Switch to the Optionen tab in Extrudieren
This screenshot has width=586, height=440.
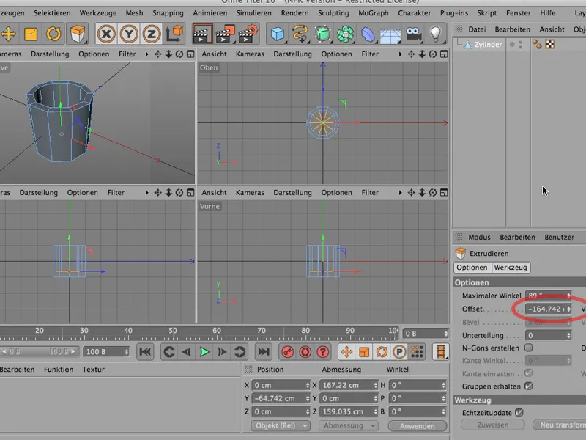(472, 268)
